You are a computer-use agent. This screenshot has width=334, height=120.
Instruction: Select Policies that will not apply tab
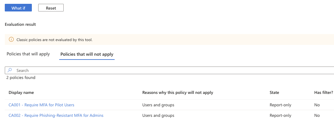87,54
